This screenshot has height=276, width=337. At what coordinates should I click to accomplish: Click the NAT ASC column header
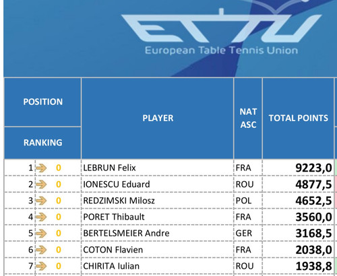248,118
